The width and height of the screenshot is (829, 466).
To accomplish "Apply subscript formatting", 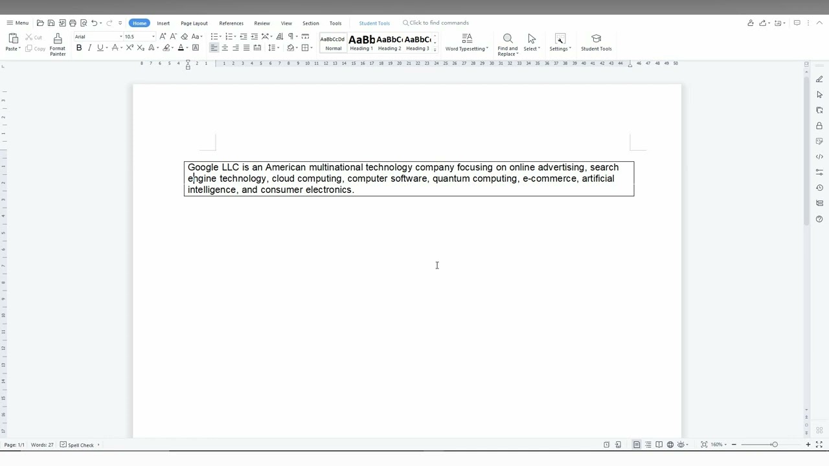I will 140,48.
